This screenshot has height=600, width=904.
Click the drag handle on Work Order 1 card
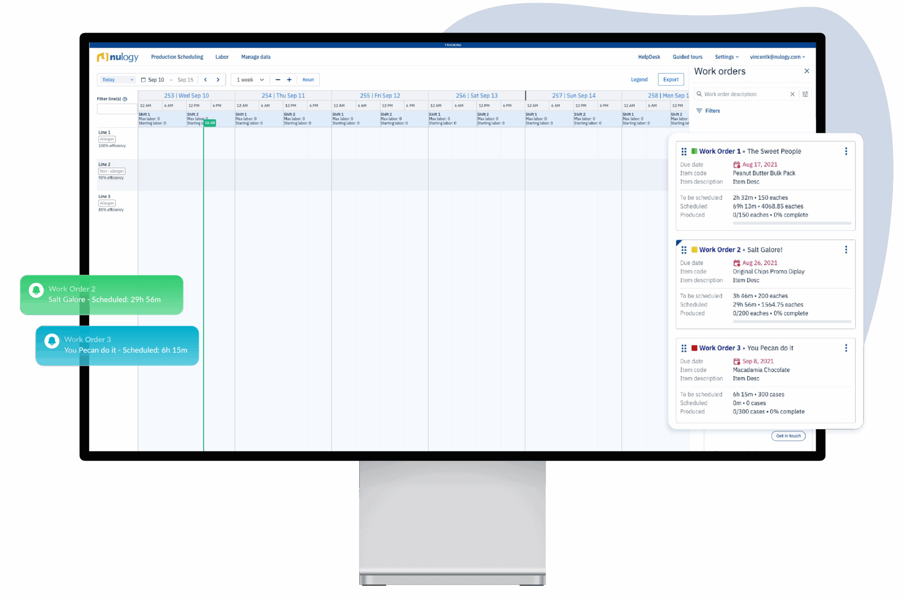[684, 151]
